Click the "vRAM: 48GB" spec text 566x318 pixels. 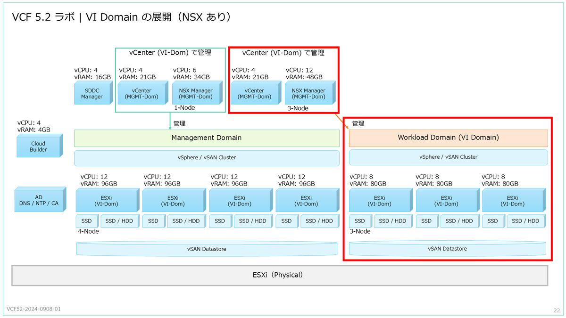point(304,77)
